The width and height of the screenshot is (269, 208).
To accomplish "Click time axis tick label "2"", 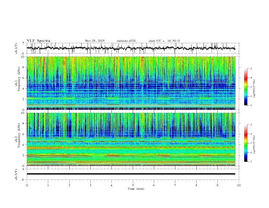I will (69, 185).
